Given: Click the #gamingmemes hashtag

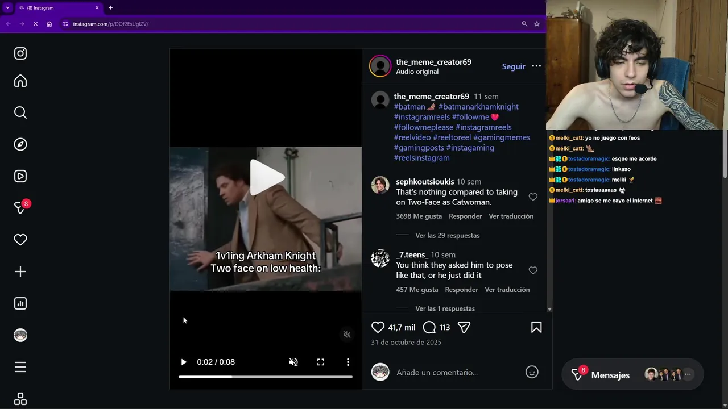Looking at the screenshot, I should tap(502, 137).
